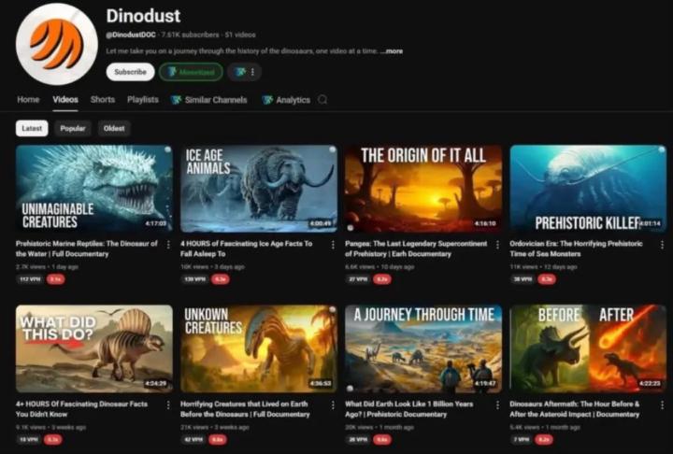Open options menu for Prehistoric Marine Reptiles video
Screen dimensions: 673x454
pyautogui.click(x=168, y=245)
